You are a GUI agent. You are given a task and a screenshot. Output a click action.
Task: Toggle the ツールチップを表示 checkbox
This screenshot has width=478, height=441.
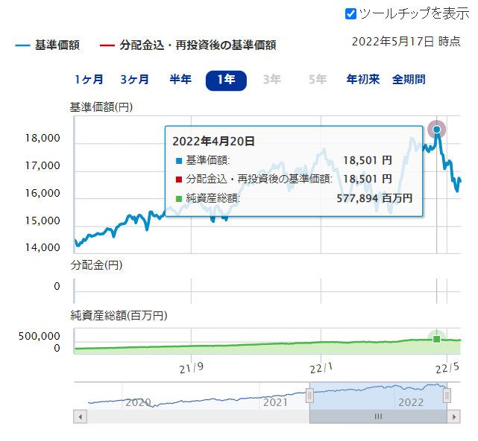(x=351, y=13)
